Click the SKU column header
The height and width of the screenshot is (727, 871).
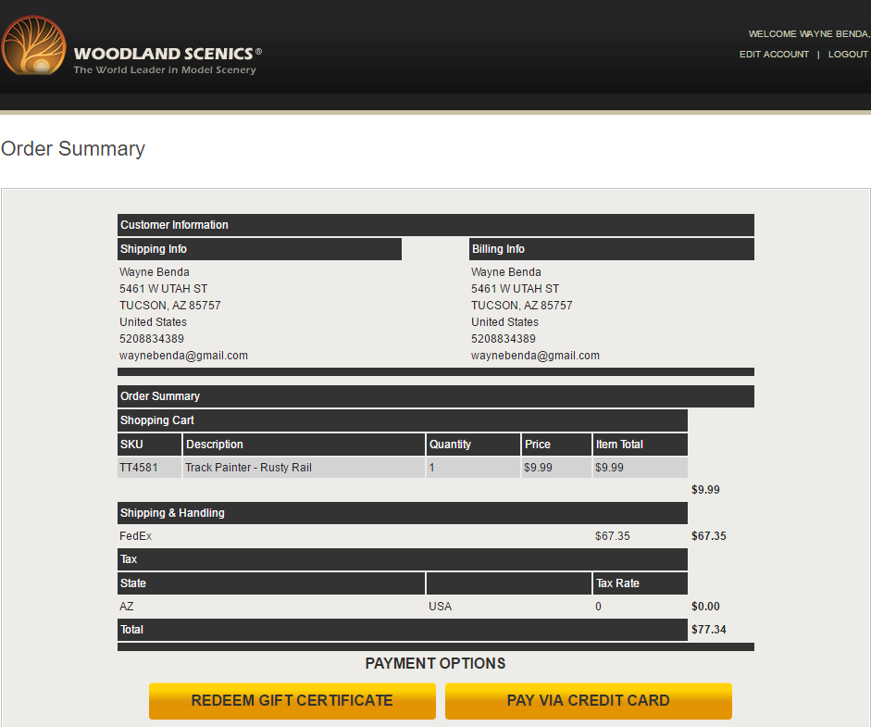click(x=149, y=445)
